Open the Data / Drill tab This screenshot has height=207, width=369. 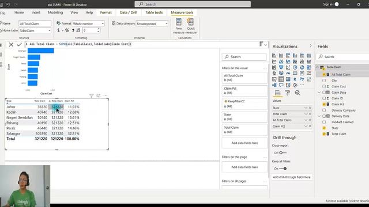(x=129, y=13)
